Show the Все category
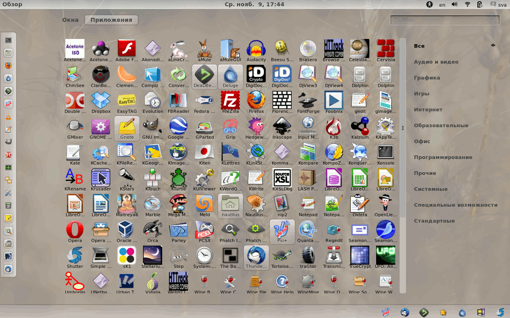 pos(419,46)
